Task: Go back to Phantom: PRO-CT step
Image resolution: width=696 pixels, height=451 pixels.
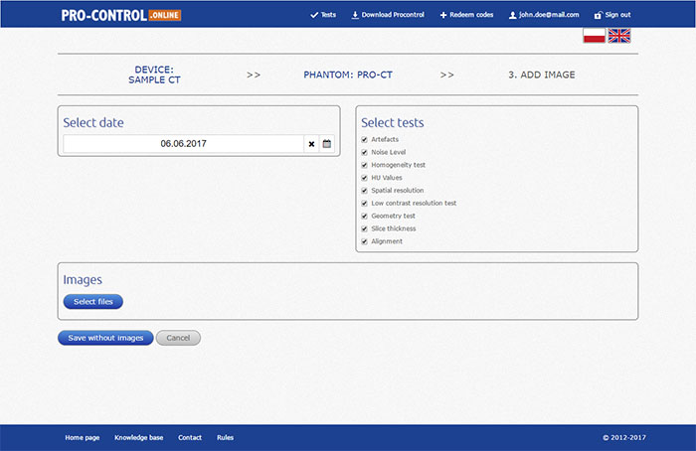Action: [x=348, y=75]
